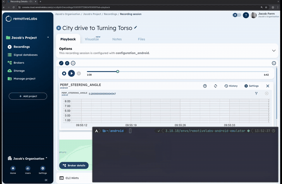Click the steering angle chart area
This screenshot has width=282, height=184.
click(165, 111)
